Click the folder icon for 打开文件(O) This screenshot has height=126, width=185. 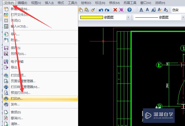click(x=6, y=15)
